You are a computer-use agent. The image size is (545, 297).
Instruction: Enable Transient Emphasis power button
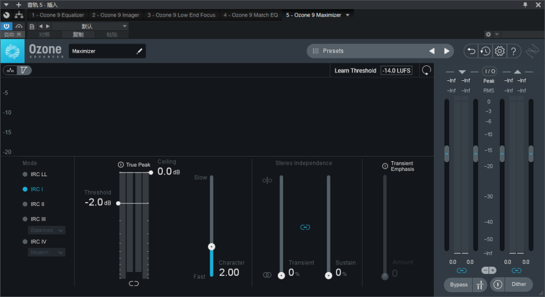385,166
